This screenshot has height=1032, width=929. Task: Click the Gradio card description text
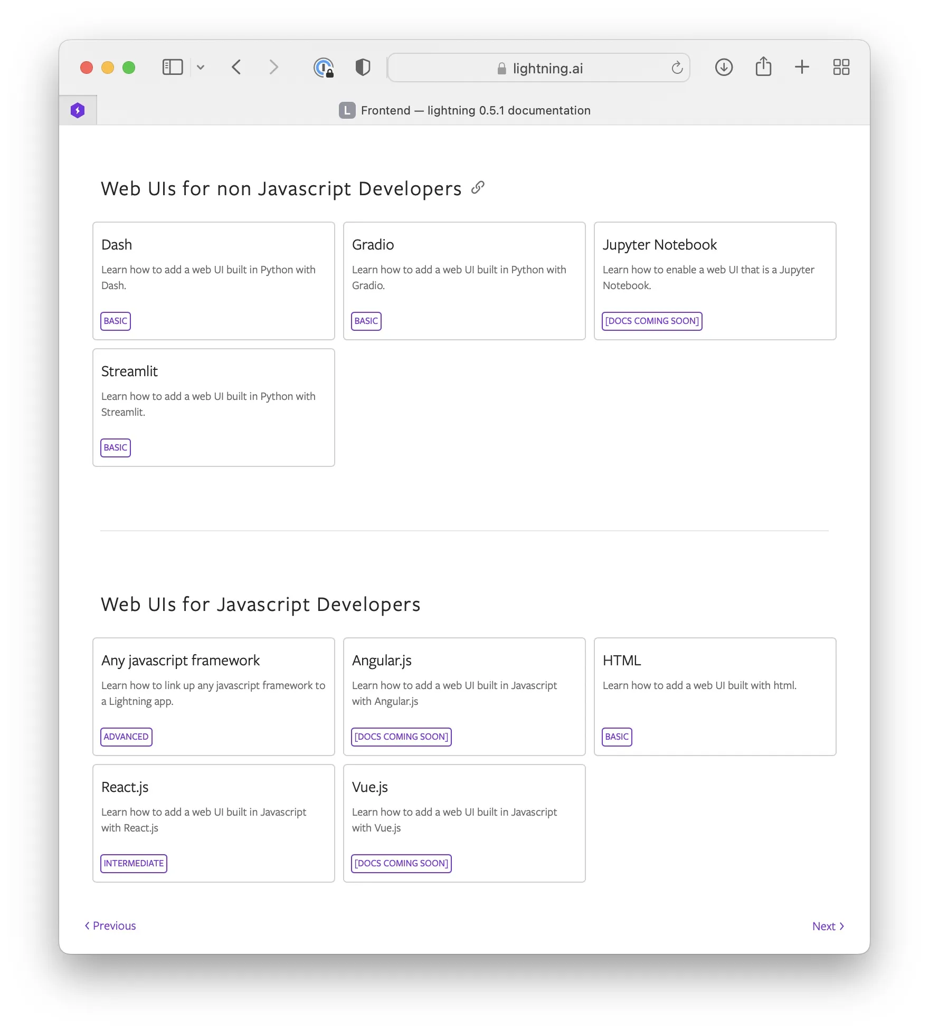(x=459, y=278)
